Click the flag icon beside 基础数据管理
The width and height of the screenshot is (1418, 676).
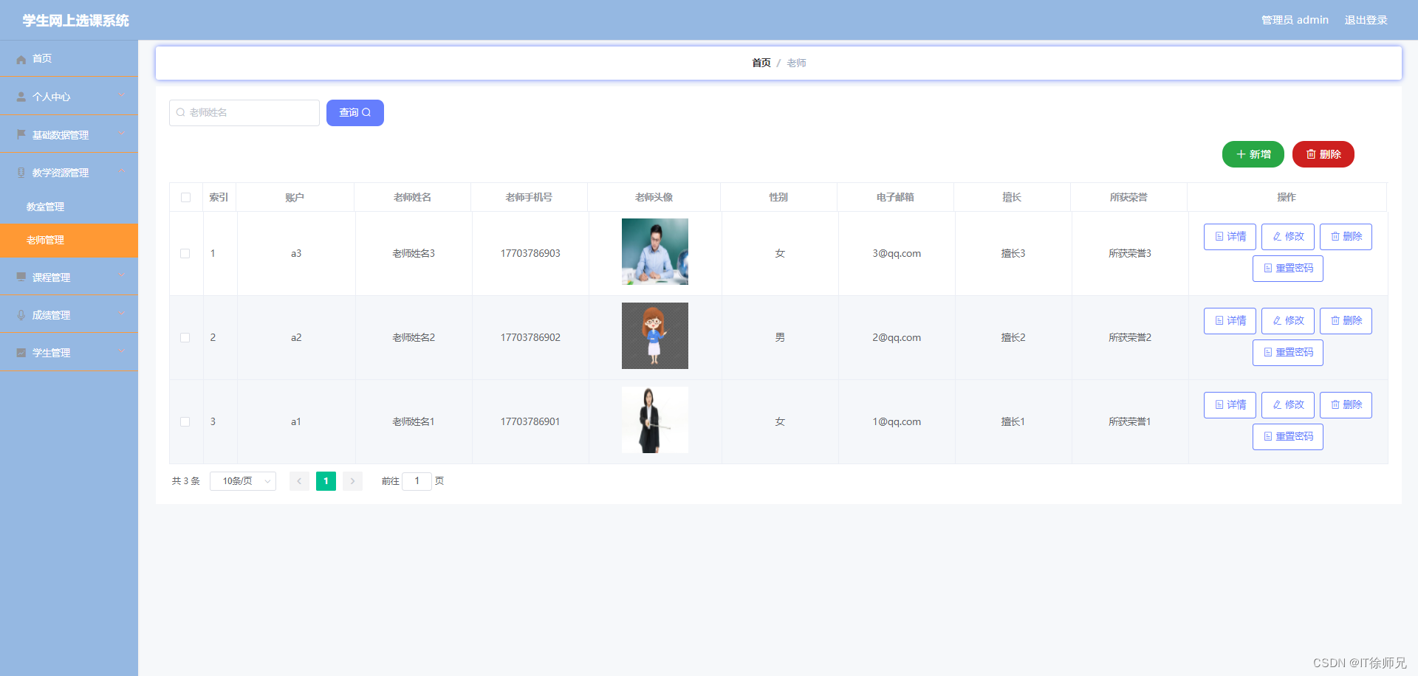click(21, 134)
